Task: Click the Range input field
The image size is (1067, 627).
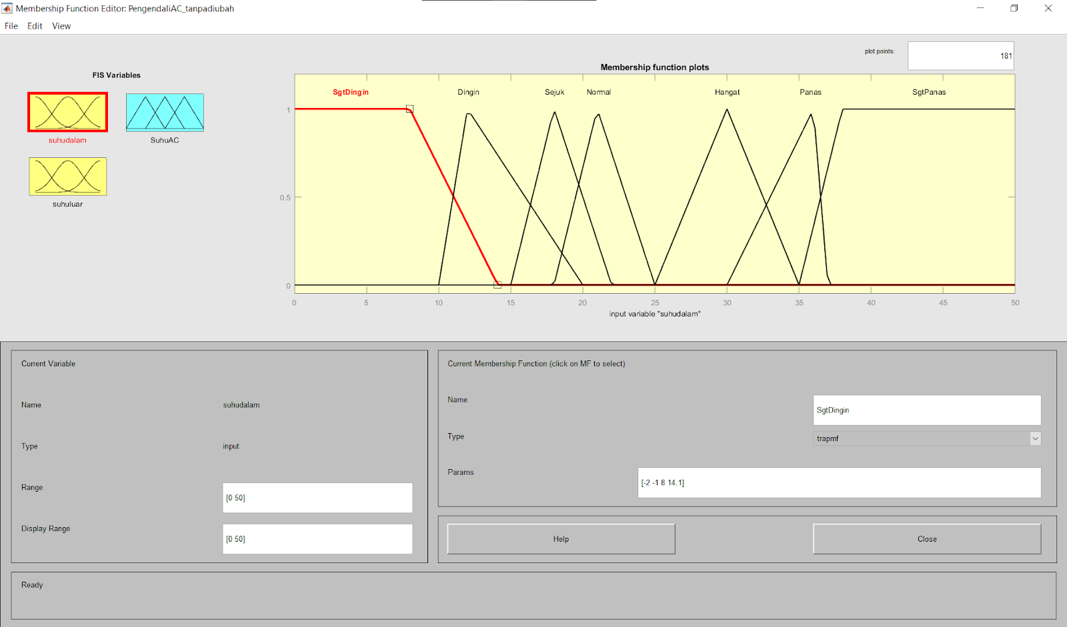Action: coord(317,498)
